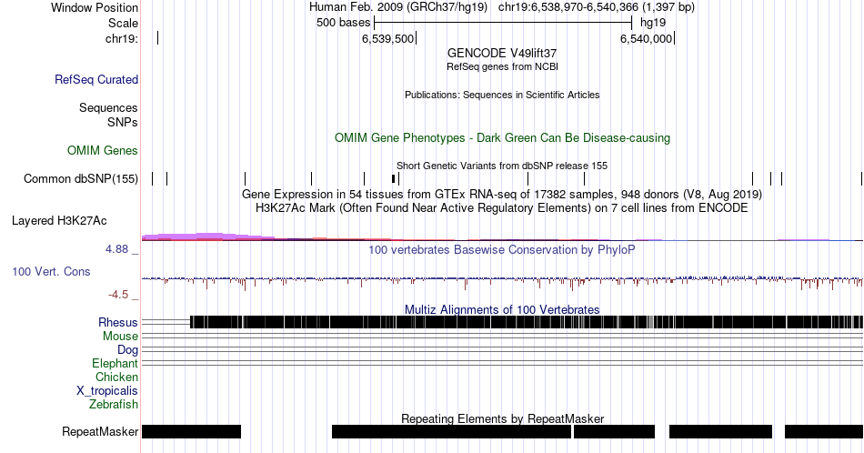Open Short Genetic Variants from dbSNP title
864x453 pixels.
[502, 166]
